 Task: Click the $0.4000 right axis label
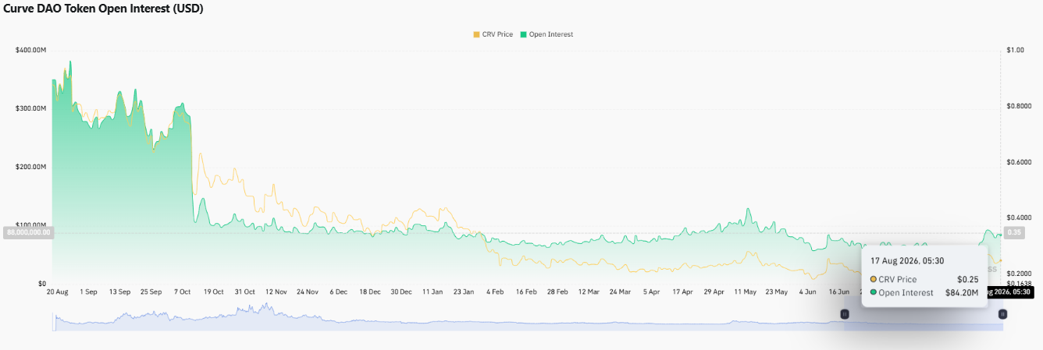click(x=1018, y=217)
